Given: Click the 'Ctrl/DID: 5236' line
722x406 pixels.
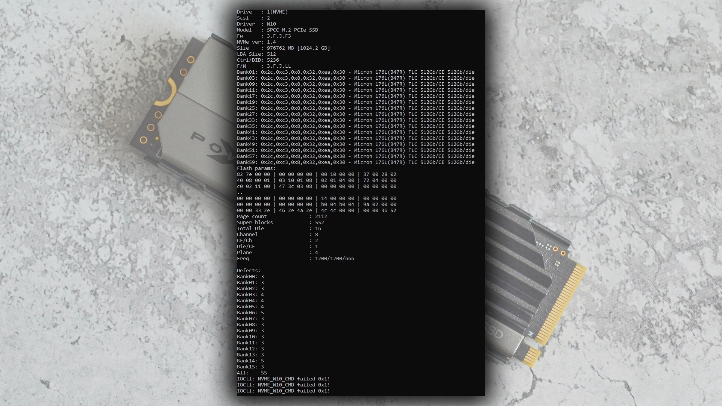Looking at the screenshot, I should point(258,60).
